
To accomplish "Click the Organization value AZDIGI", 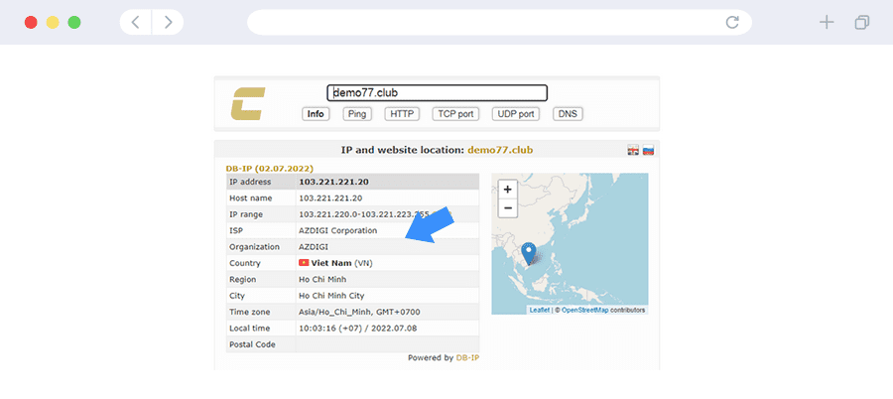I will 314,247.
